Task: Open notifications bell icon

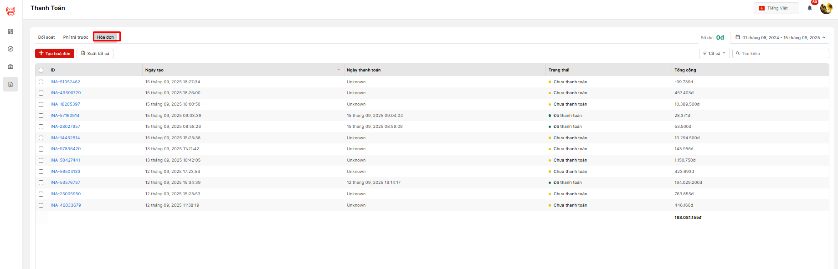Action: point(810,8)
